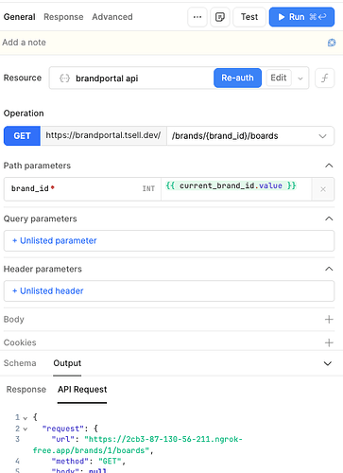
Task: Click the note icon button beside Test
Action: [x=220, y=17]
